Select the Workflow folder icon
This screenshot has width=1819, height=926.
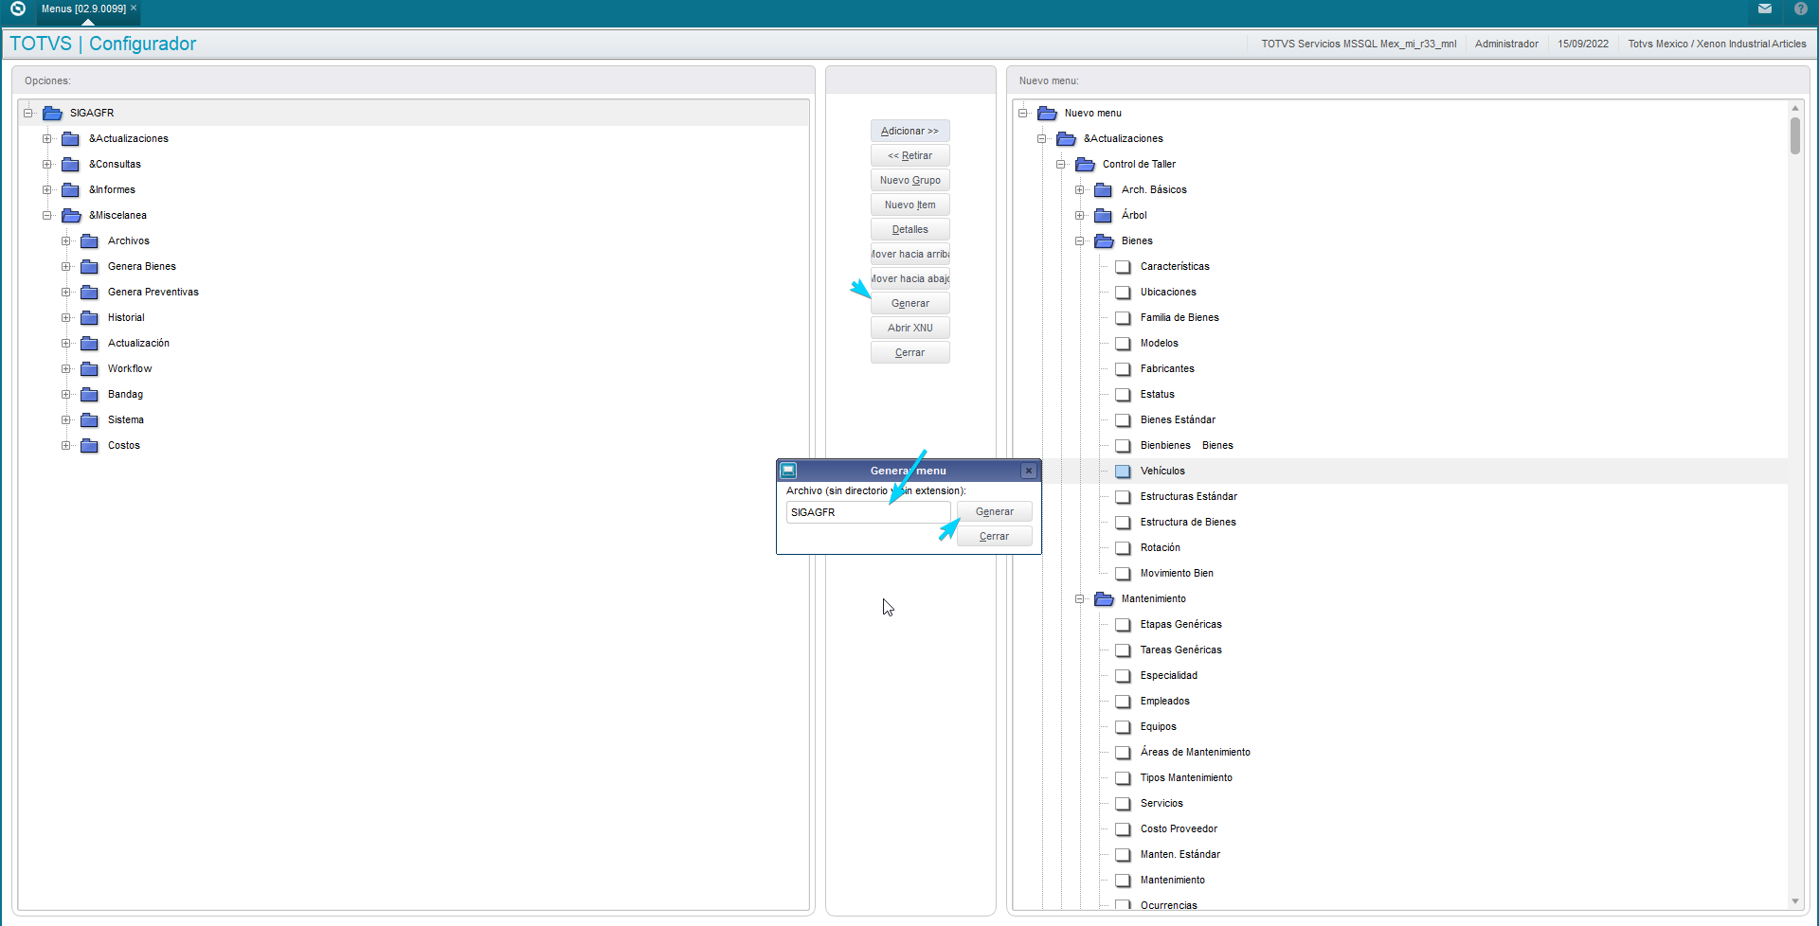click(89, 368)
